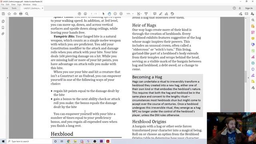Open the Fill and Sign icon at top right
The width and height of the screenshot is (256, 144).
pyautogui.click(x=240, y=14)
